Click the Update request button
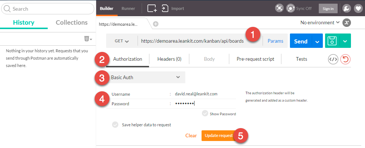Screen dimensions: 365x148 [x=219, y=135]
